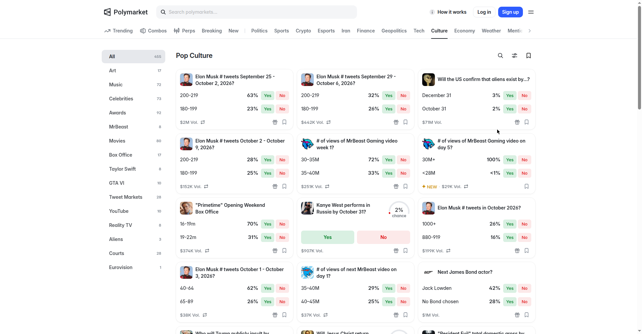Image resolution: width=642 pixels, height=334 pixels.
Task: Switch to the Combos tab
Action: click(153, 31)
